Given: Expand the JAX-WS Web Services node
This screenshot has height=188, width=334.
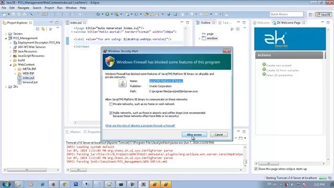Looking at the screenshot, I should pyautogui.click(x=10, y=47).
